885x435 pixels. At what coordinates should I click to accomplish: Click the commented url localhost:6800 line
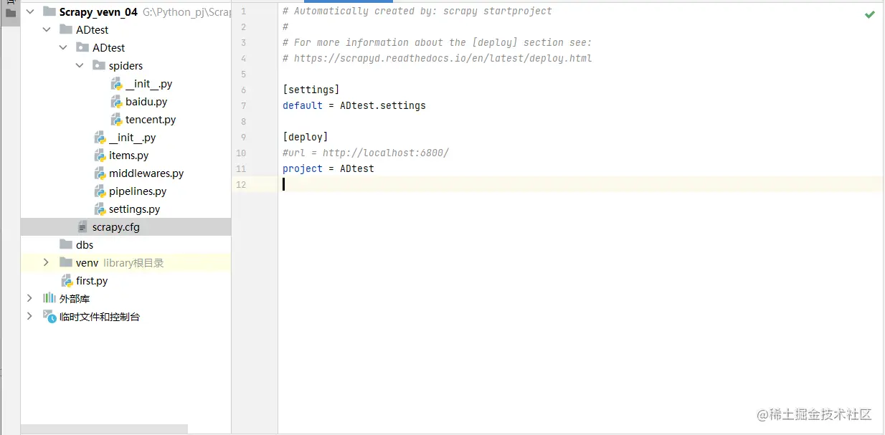point(366,153)
